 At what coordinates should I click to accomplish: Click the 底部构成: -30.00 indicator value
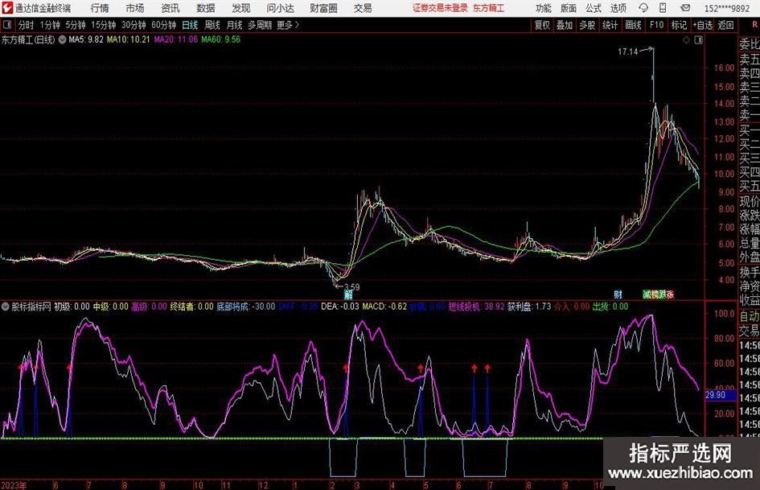[246, 307]
